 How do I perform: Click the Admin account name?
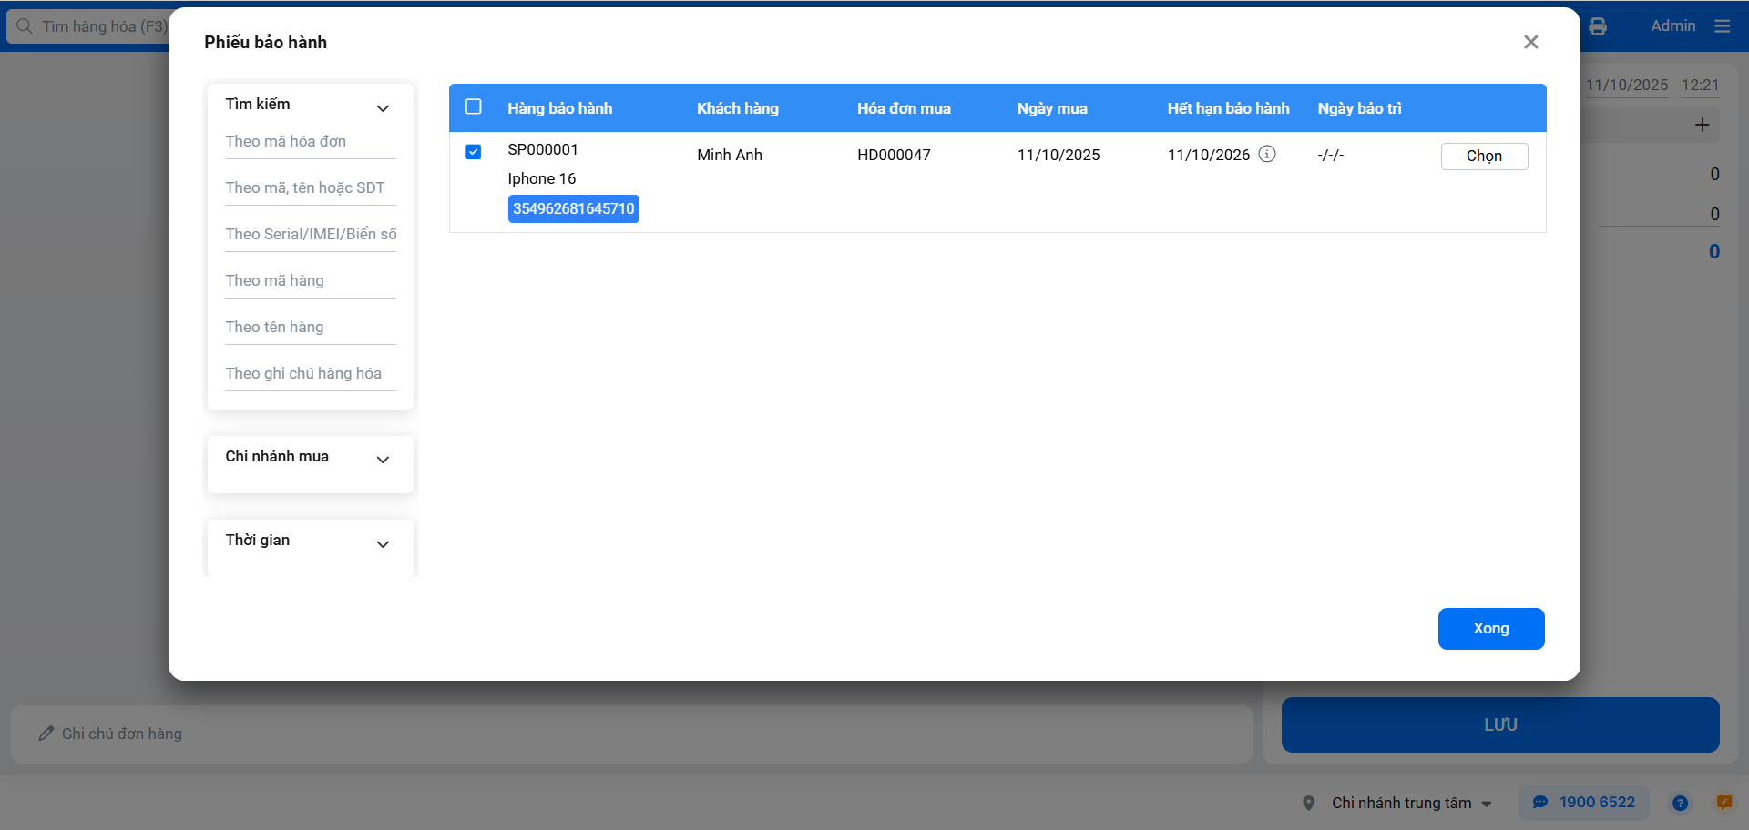click(1673, 25)
